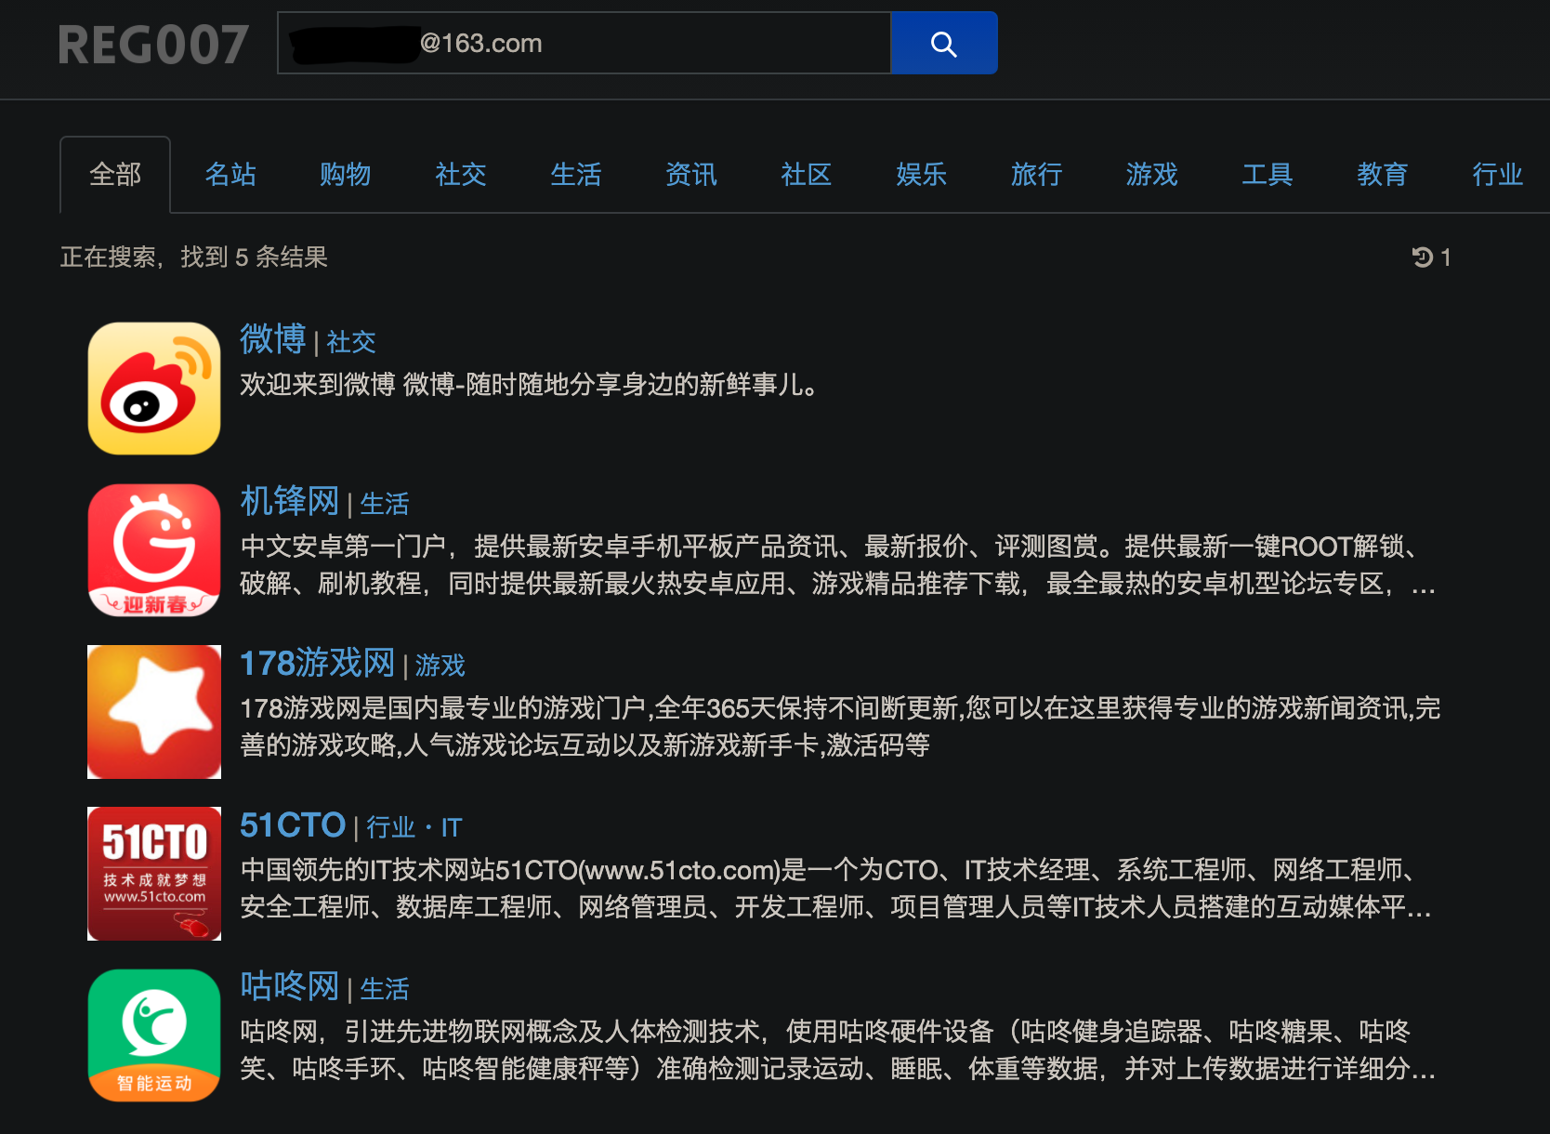Image resolution: width=1550 pixels, height=1134 pixels.
Task: Open the 机锋网 result title link
Action: pyautogui.click(x=290, y=501)
